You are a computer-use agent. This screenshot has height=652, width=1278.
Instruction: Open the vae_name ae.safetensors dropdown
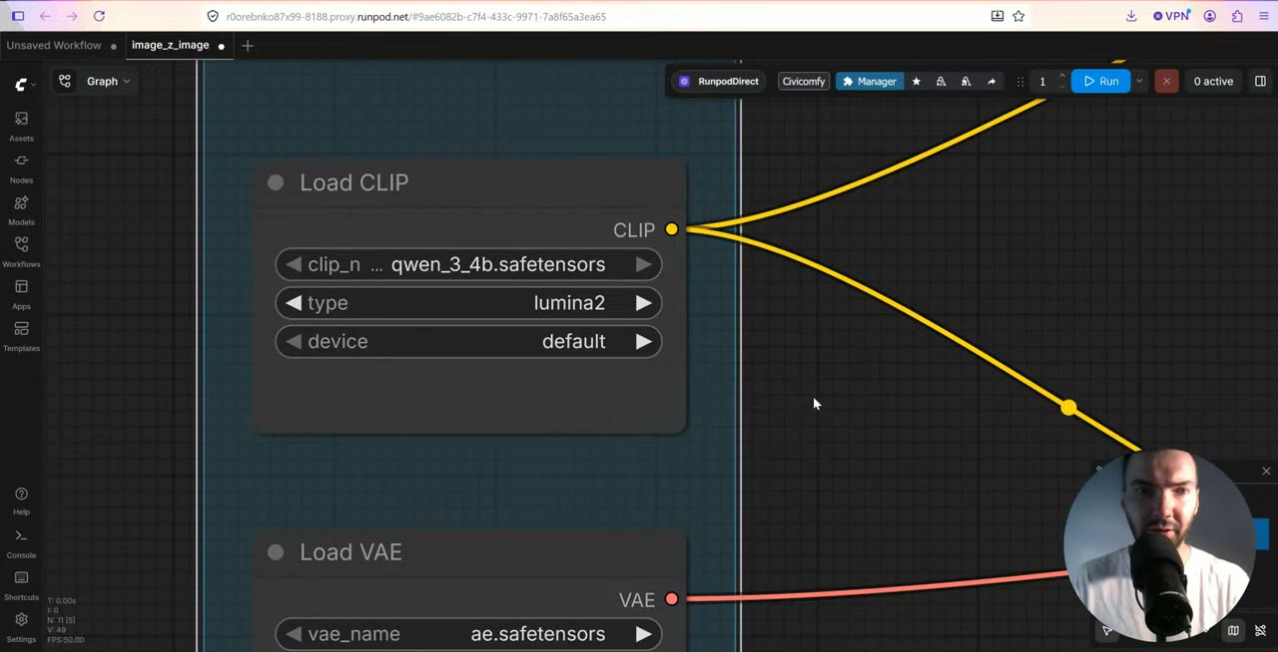(x=468, y=634)
